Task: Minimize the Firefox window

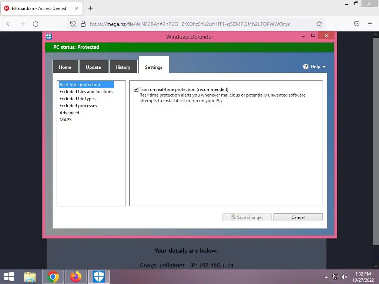Action: tap(346, 4)
